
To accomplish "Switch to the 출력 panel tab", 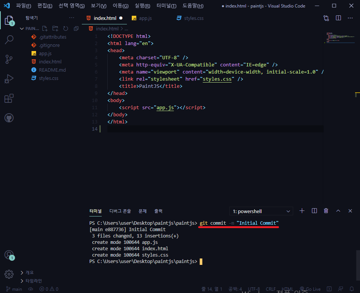I will 158,211.
